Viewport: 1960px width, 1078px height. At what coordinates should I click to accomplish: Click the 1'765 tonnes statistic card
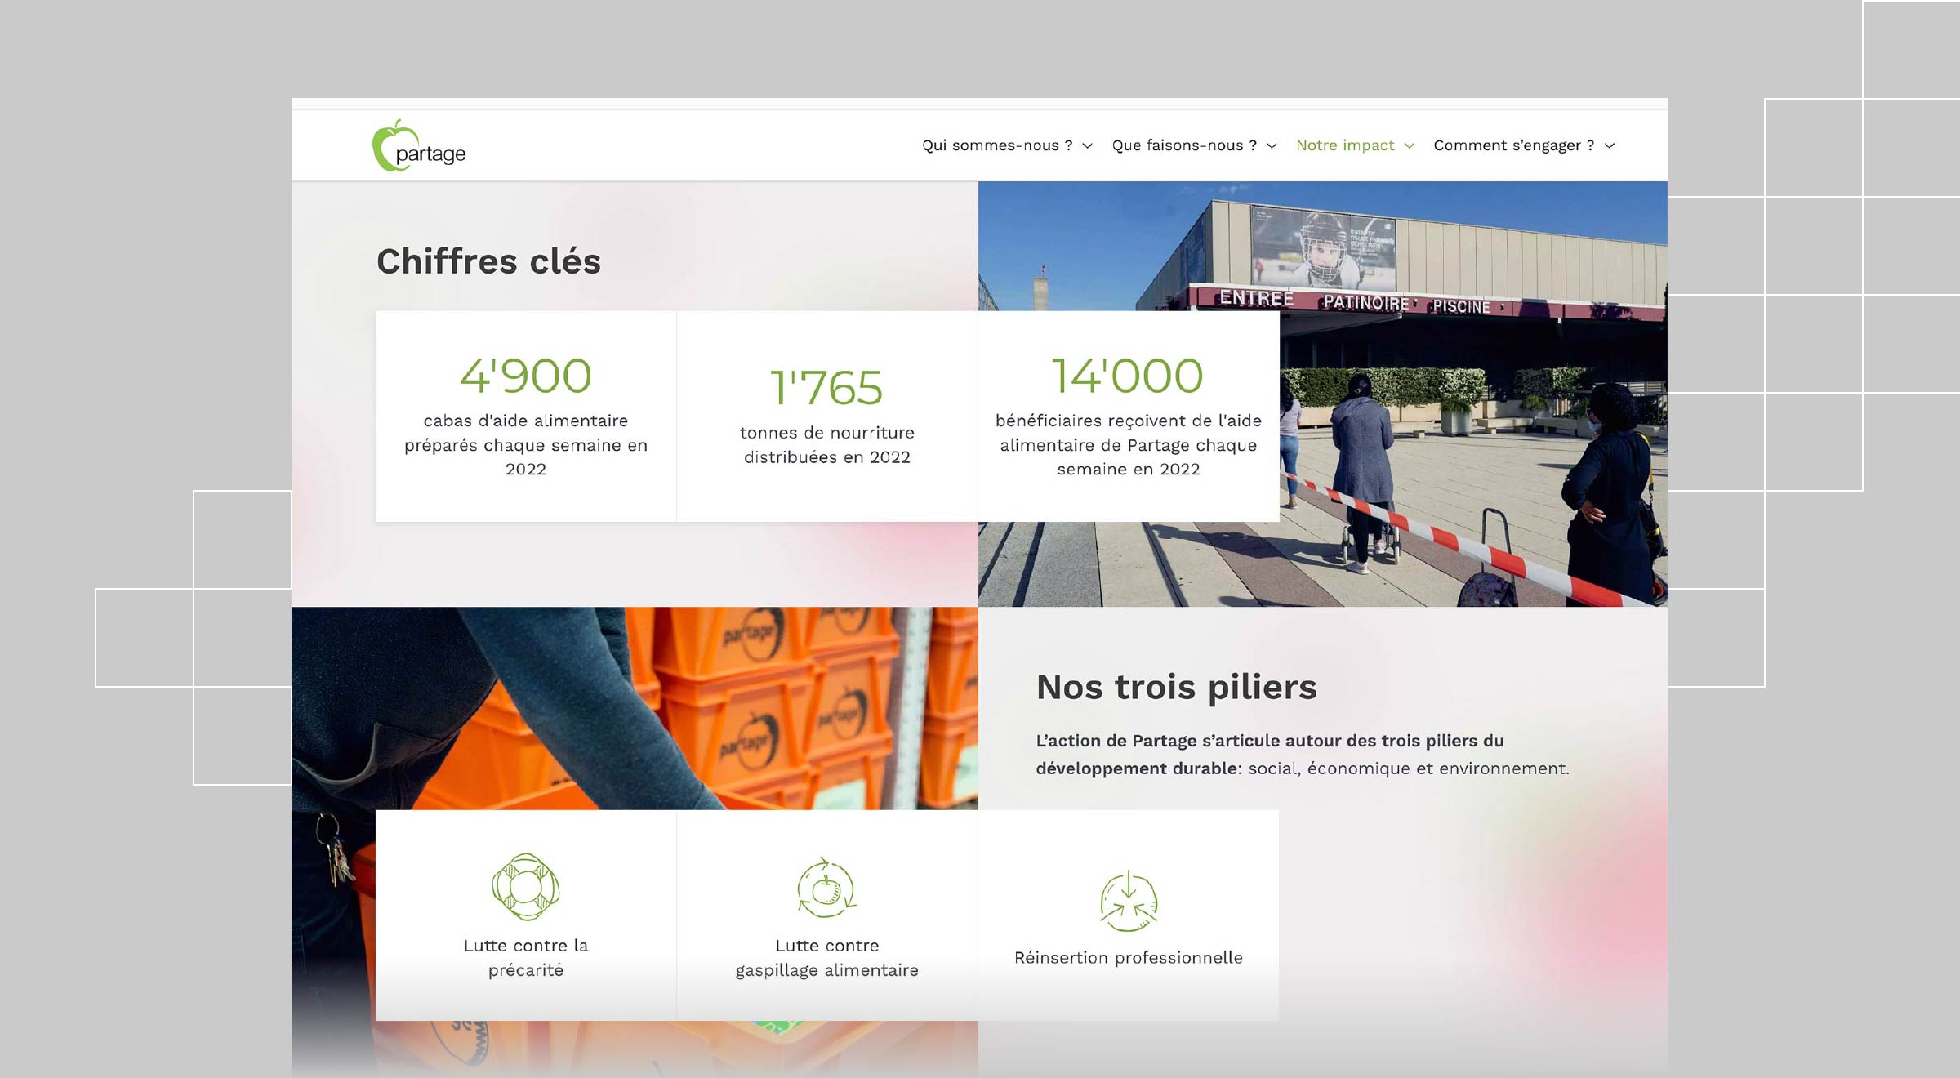826,416
